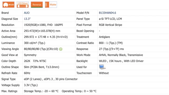169x95 pixels.
Task: Click the Work Mode AHVA value
Action: 121,55
